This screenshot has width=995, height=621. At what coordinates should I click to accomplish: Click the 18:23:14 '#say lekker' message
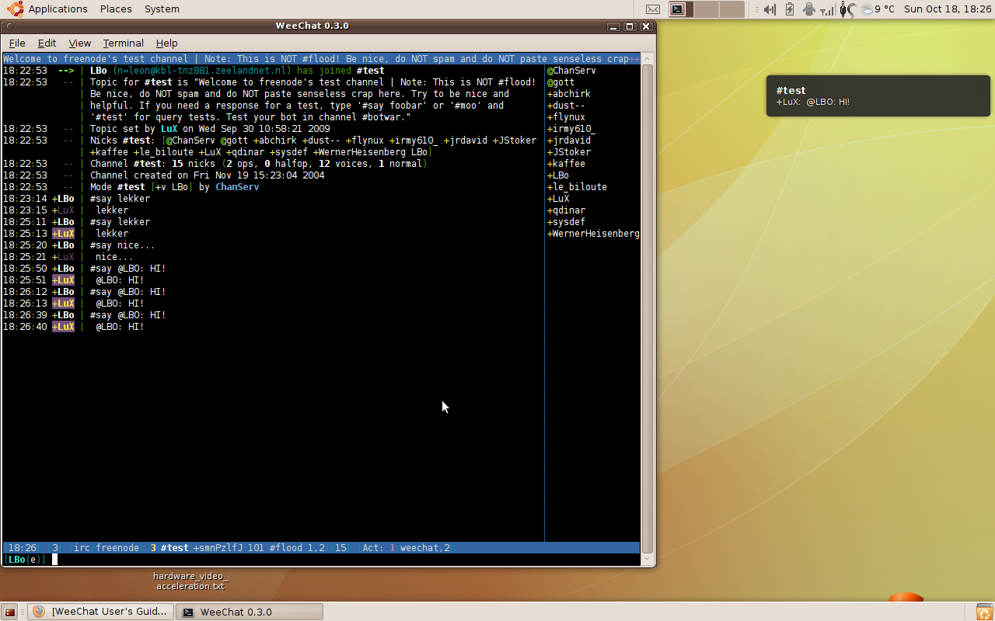coord(77,199)
